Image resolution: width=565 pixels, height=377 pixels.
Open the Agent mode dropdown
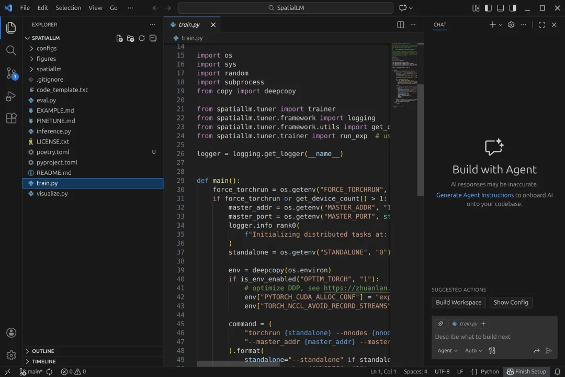point(447,351)
